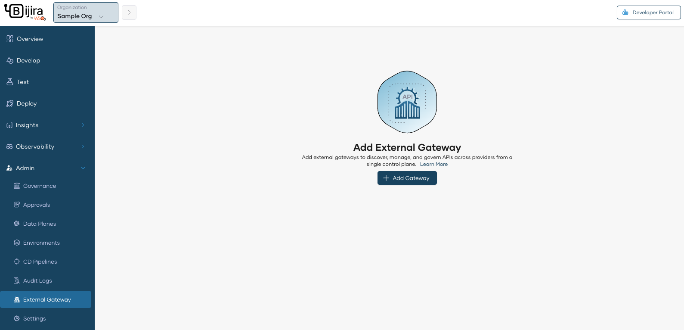This screenshot has height=330, width=684.
Task: Click the Settings gear icon in sidebar
Action: 17,318
